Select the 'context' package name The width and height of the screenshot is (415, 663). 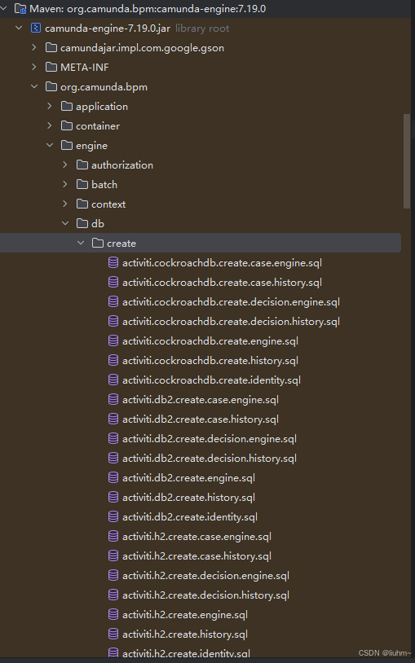tap(108, 204)
